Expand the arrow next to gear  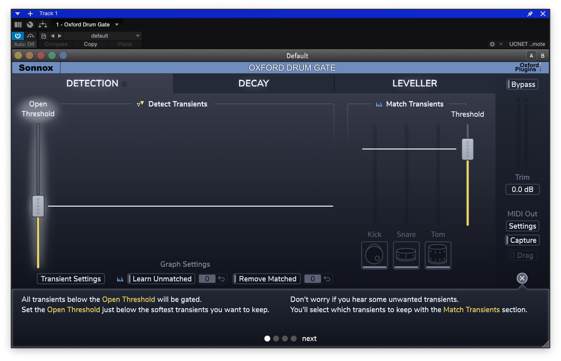501,44
